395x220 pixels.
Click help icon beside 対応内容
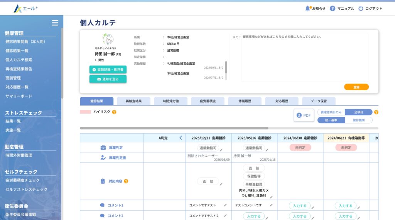[x=126, y=181]
